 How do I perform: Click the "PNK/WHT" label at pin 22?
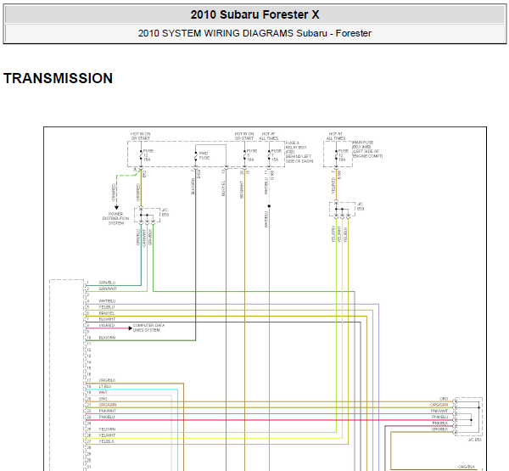(x=108, y=411)
